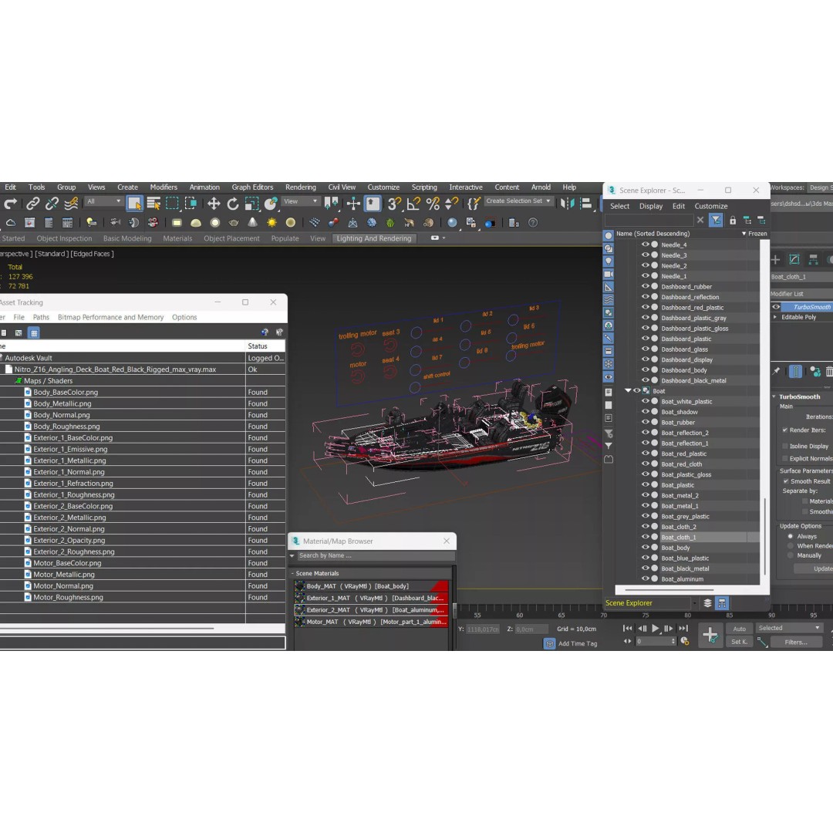Open the Graph Editors menu

(x=251, y=187)
